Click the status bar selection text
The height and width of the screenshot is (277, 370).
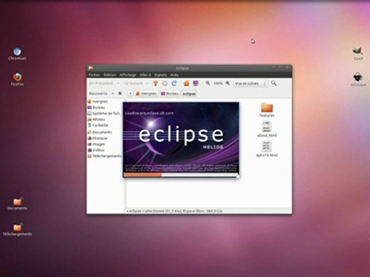pyautogui.click(x=175, y=211)
